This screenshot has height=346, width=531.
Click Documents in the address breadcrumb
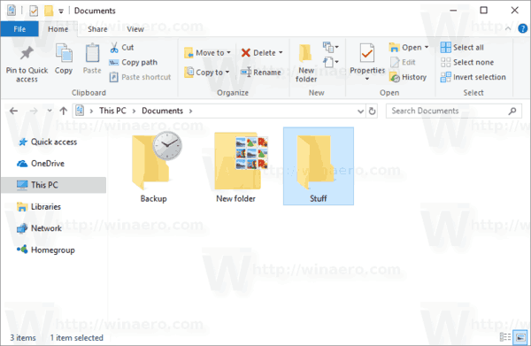click(x=162, y=111)
